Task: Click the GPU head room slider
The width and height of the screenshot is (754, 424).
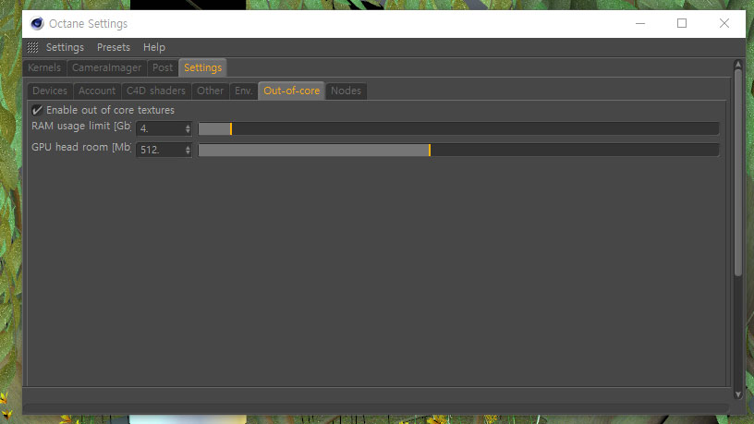Action: [458, 150]
